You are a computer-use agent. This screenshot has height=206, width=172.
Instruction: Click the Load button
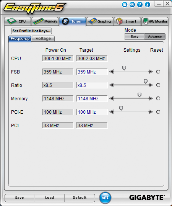(x=50, y=198)
